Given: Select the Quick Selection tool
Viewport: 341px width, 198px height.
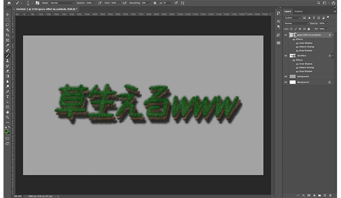Looking at the screenshot, I should click(7, 30).
